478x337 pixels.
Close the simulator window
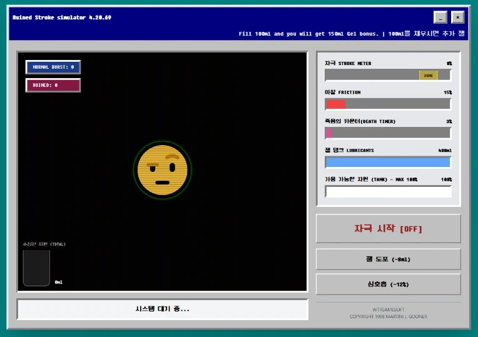(x=458, y=18)
